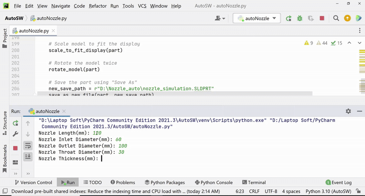Open the Edit menu
This screenshot has height=196, width=365.
[x=29, y=6]
